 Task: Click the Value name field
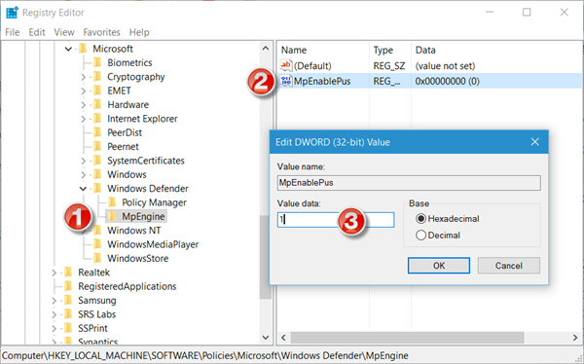(x=409, y=183)
